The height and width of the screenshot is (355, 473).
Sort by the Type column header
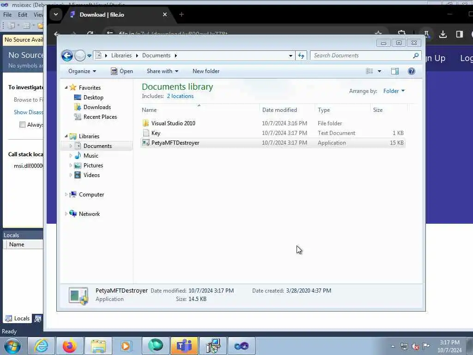point(343,110)
